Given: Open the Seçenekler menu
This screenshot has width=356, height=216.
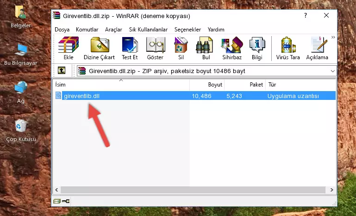Looking at the screenshot, I should (x=187, y=30).
